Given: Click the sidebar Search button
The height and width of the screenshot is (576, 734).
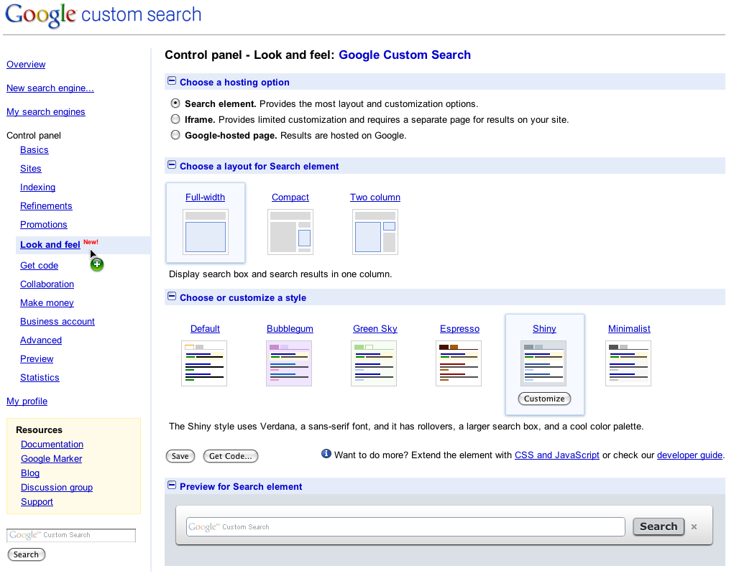Looking at the screenshot, I should [x=26, y=555].
